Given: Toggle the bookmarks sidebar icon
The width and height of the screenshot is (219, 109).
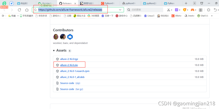Looking at the screenshot, I should click(3, 16).
